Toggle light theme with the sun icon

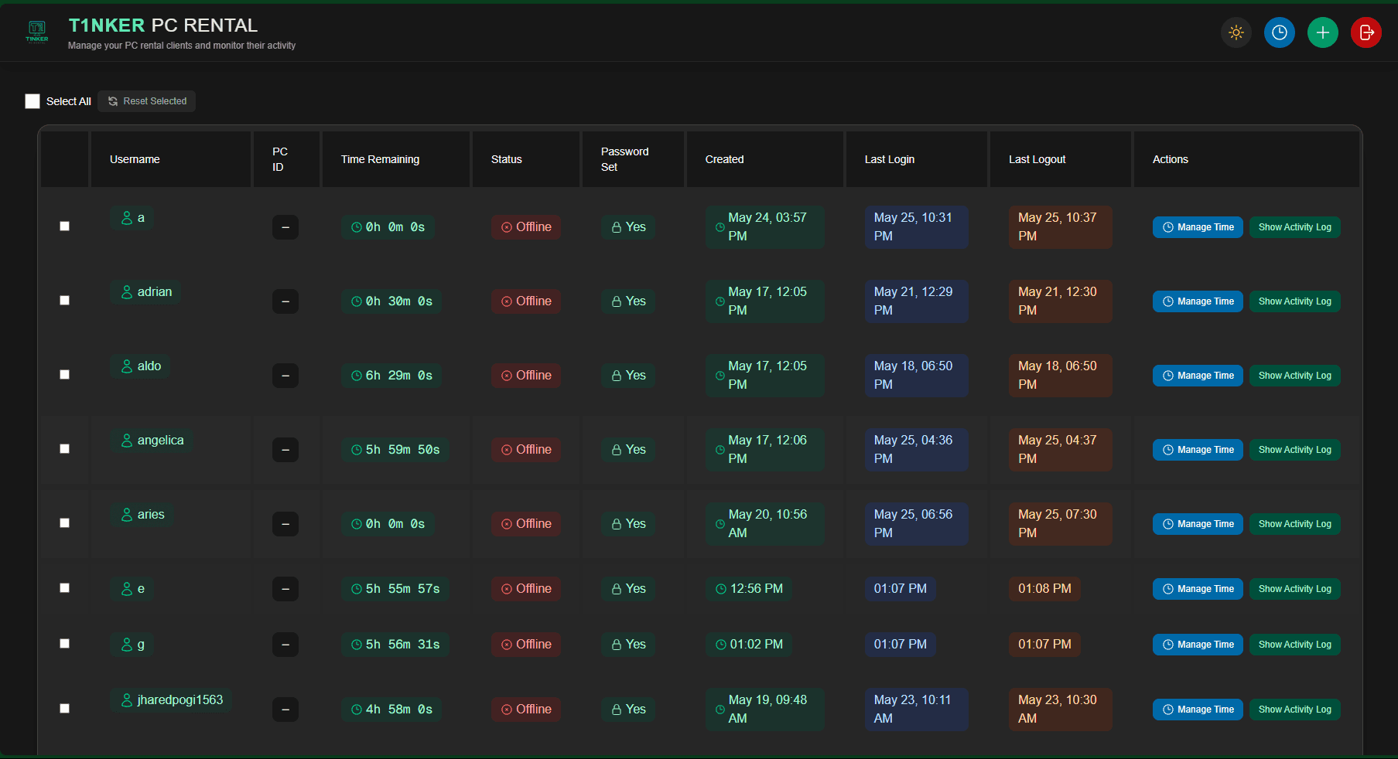coord(1236,32)
